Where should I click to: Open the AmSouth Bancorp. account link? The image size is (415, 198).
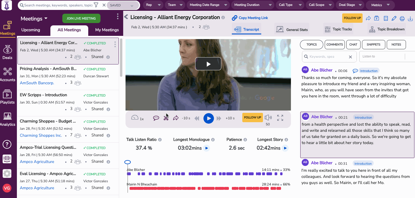click(x=37, y=83)
